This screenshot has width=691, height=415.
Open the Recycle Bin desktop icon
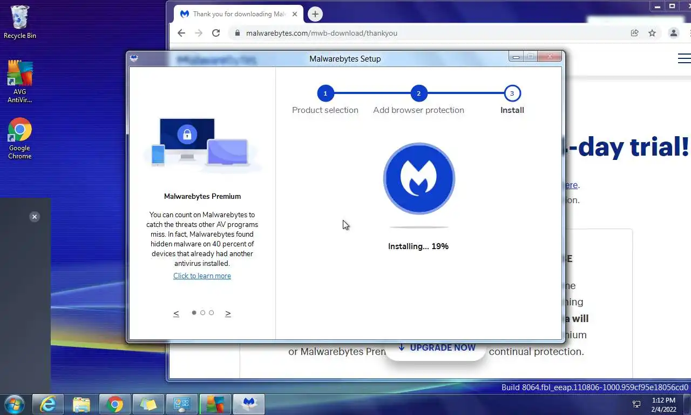click(x=20, y=23)
